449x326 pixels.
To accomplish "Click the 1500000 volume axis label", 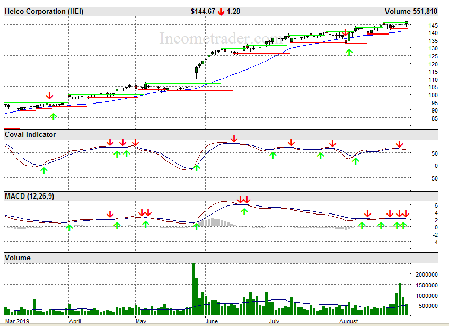I will click(426, 285).
